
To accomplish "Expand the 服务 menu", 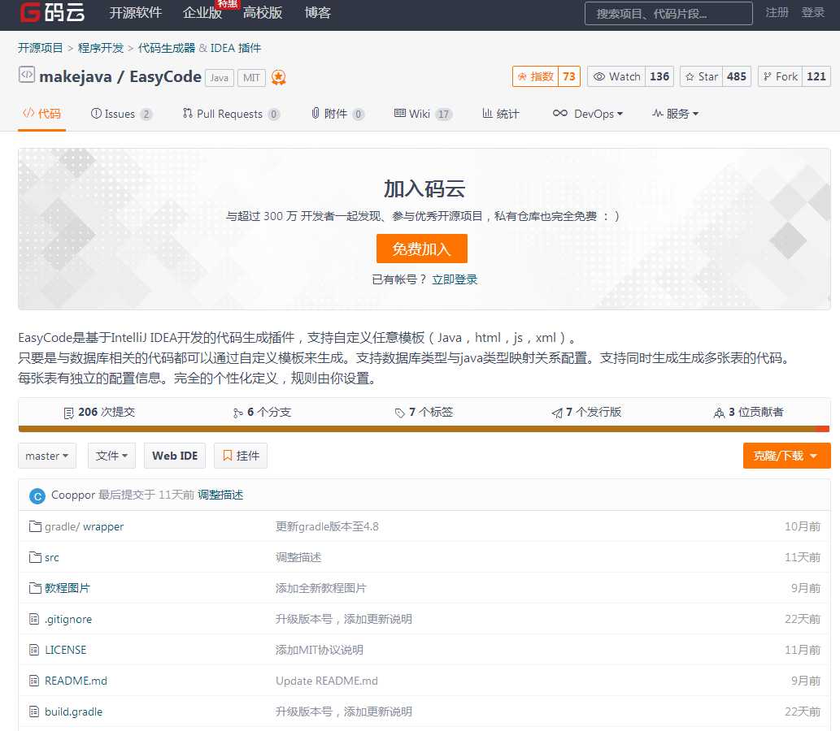I will 675,114.
